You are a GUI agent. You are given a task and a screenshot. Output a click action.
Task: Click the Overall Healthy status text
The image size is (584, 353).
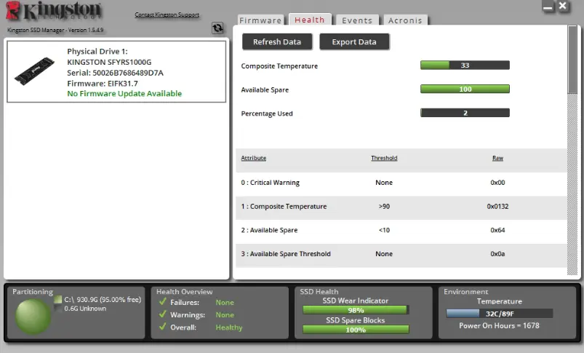[x=229, y=328]
